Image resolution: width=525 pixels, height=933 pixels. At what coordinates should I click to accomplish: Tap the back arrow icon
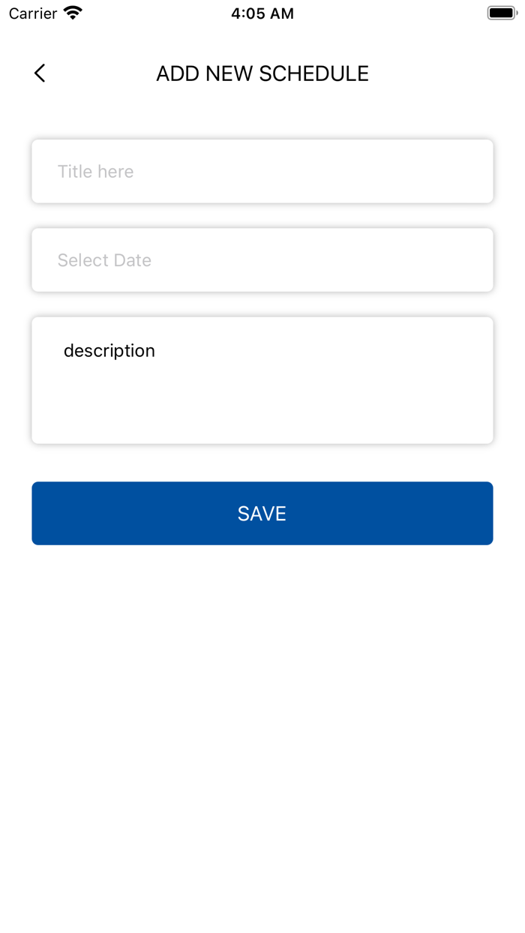(x=40, y=73)
